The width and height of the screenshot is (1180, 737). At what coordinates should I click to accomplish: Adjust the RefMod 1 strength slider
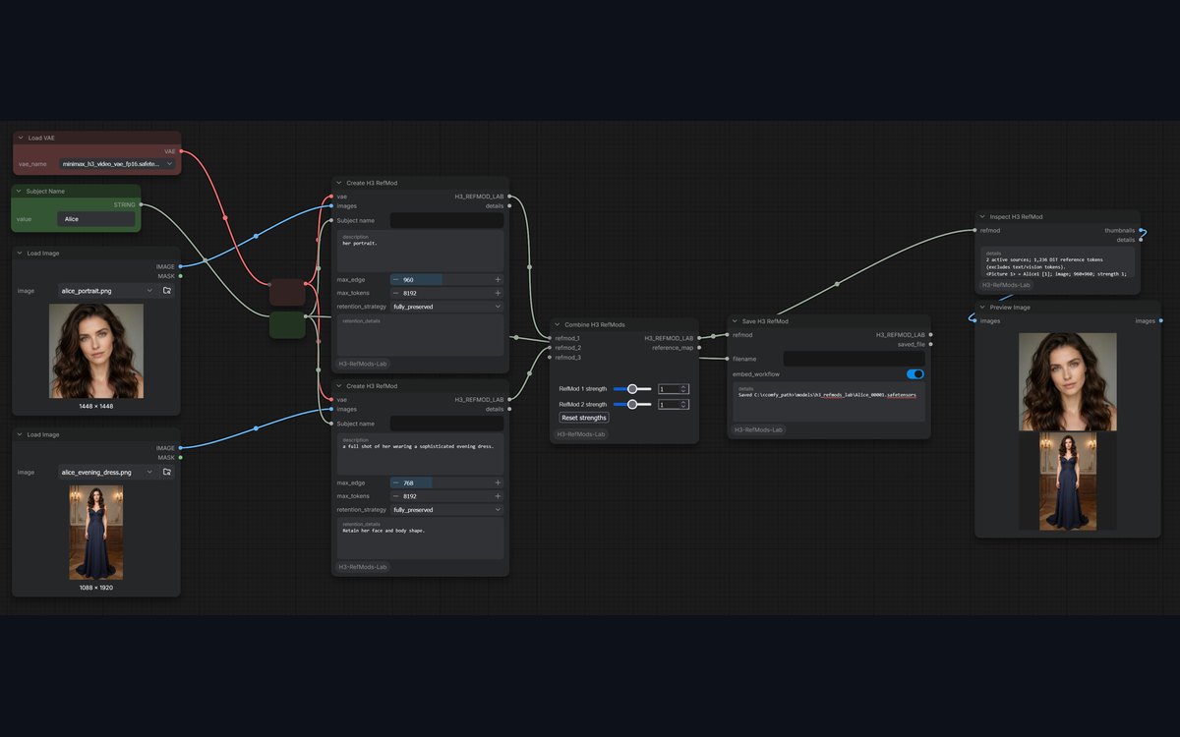click(x=632, y=389)
